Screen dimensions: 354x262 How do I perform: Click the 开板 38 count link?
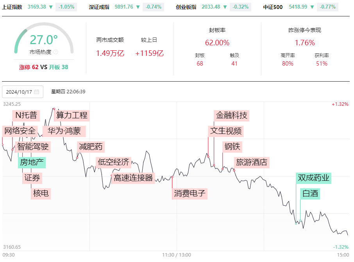click(x=59, y=67)
